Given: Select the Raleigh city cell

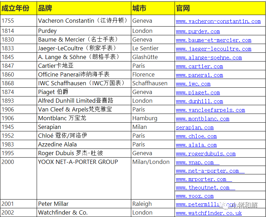Looking at the screenshot, I should coord(153,204).
